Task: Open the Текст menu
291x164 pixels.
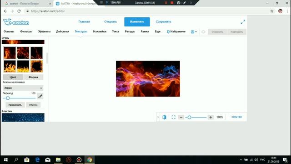Action: [115, 31]
